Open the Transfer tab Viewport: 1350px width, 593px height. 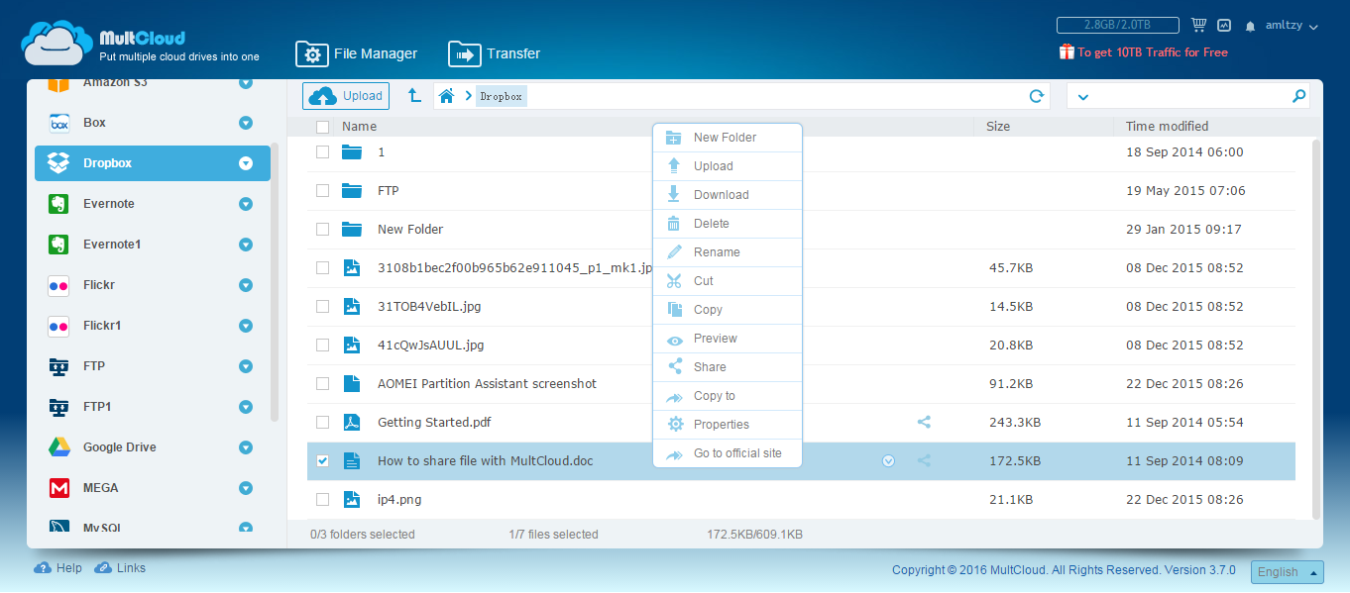[495, 53]
